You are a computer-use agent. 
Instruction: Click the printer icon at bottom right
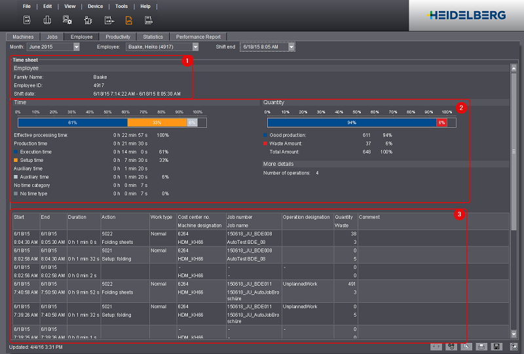pyautogui.click(x=482, y=346)
